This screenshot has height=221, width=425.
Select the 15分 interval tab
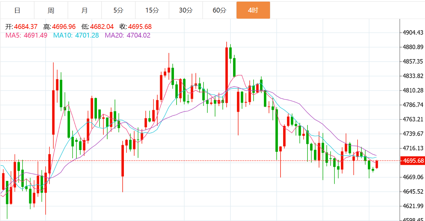tap(152, 10)
